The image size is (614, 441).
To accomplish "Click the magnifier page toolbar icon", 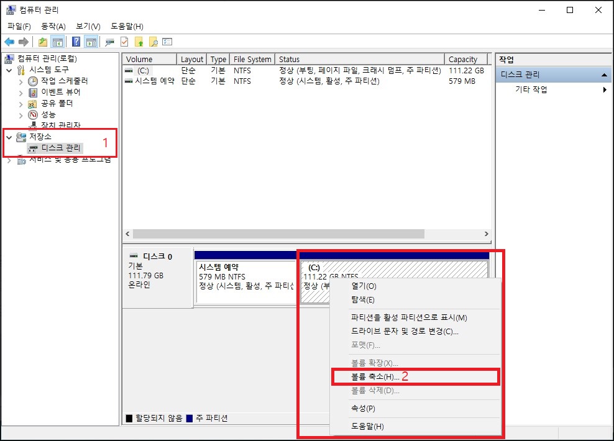I will (x=153, y=42).
